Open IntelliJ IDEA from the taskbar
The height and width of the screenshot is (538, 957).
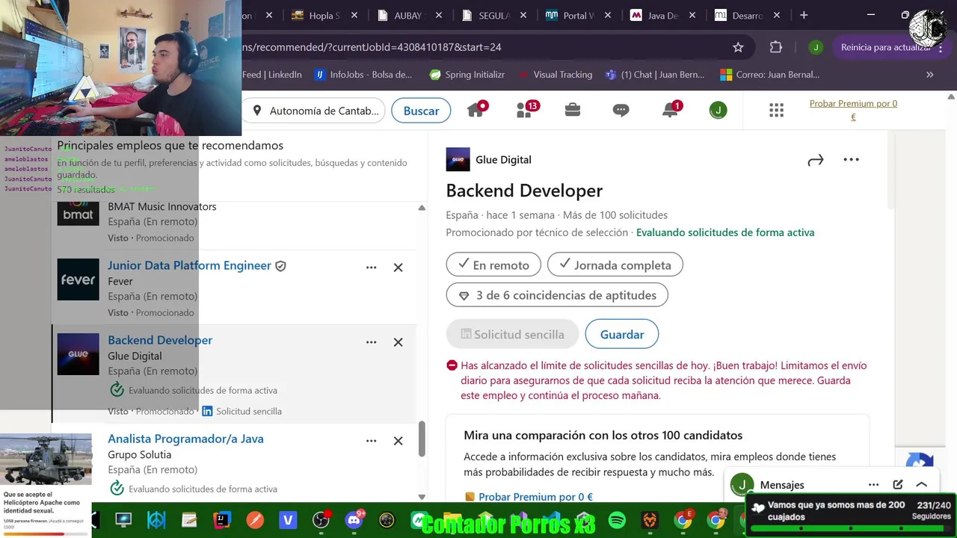coord(222,520)
